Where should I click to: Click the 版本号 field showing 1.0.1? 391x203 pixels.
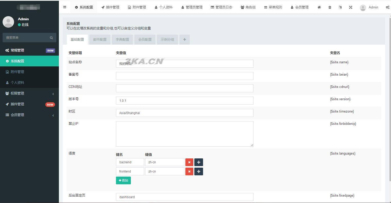(185, 100)
